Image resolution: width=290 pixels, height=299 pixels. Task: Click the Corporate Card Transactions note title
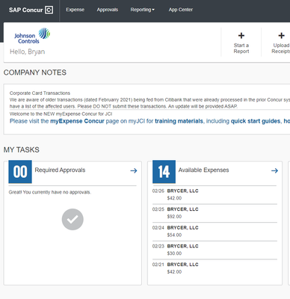(x=40, y=93)
